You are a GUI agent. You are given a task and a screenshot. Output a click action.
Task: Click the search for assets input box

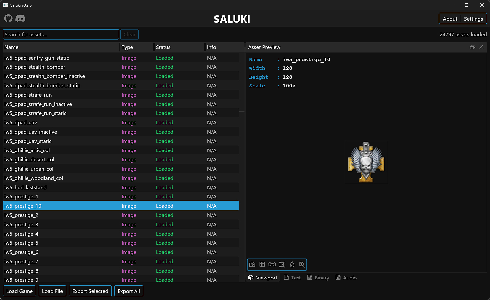click(61, 34)
